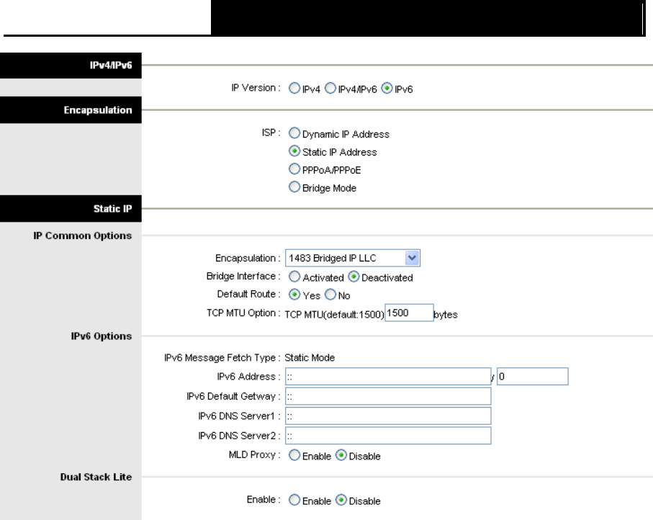
Task: Click the IPv6 Default Getway field
Action: pyautogui.click(x=388, y=396)
